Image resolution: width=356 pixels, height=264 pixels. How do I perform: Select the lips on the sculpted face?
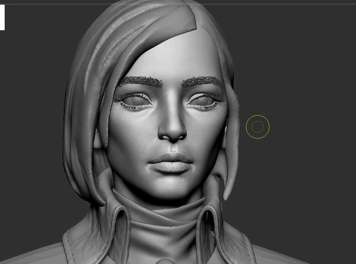point(171,162)
